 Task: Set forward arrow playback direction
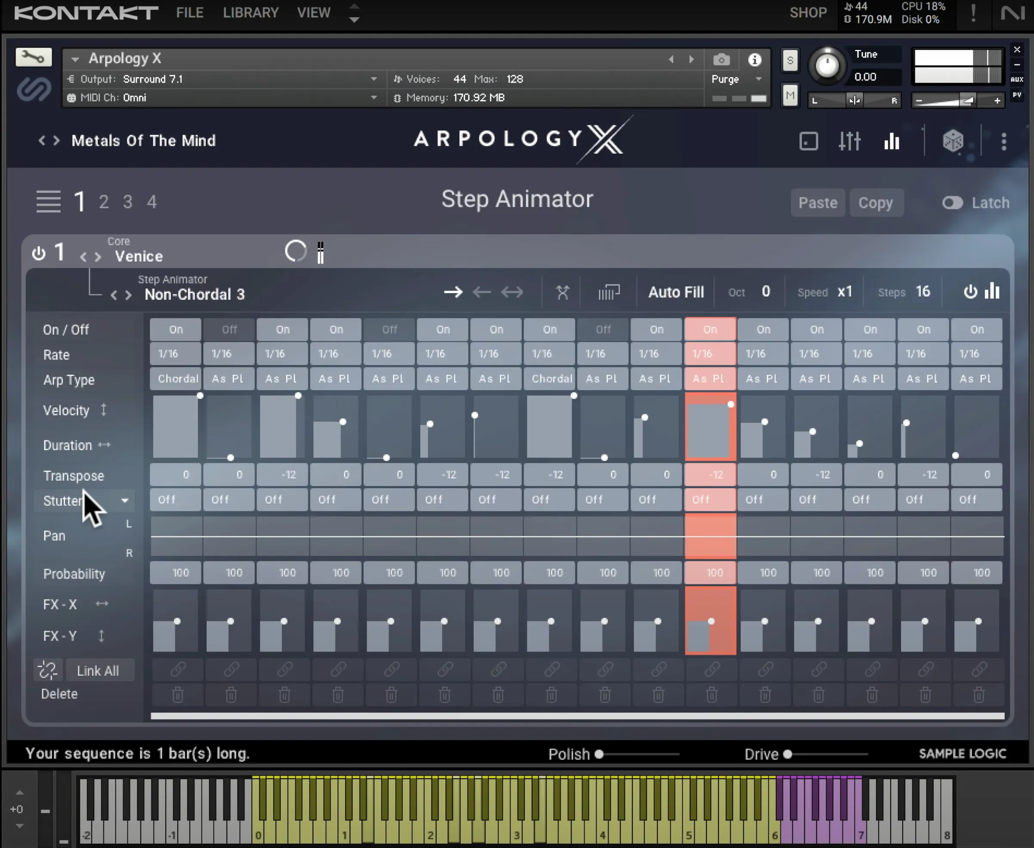click(x=453, y=292)
